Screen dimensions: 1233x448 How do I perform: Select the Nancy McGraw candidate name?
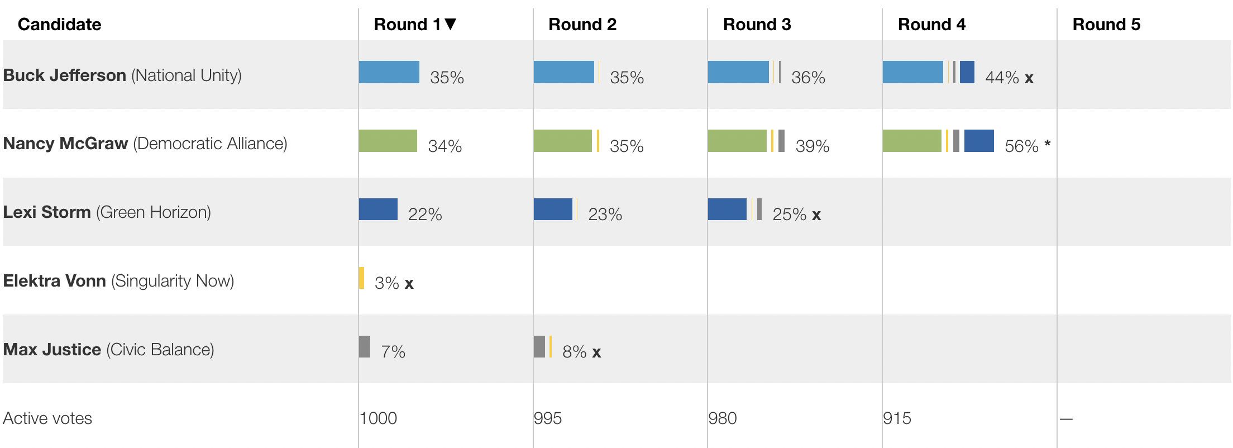[x=65, y=144]
